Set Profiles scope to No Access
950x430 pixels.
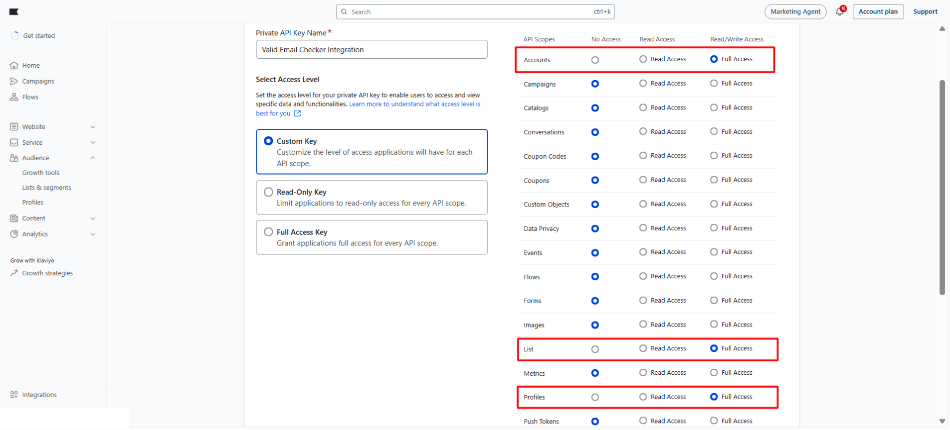595,397
